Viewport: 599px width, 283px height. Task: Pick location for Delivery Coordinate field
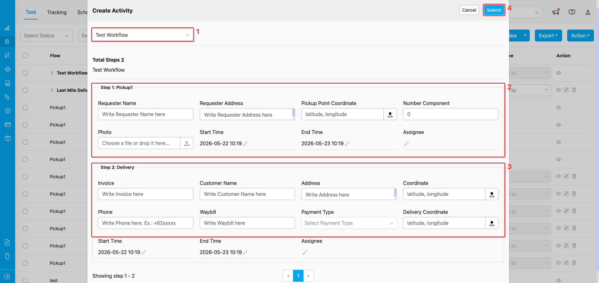click(x=491, y=223)
